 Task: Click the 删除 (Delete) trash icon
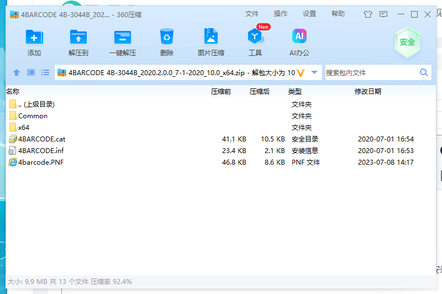click(167, 38)
